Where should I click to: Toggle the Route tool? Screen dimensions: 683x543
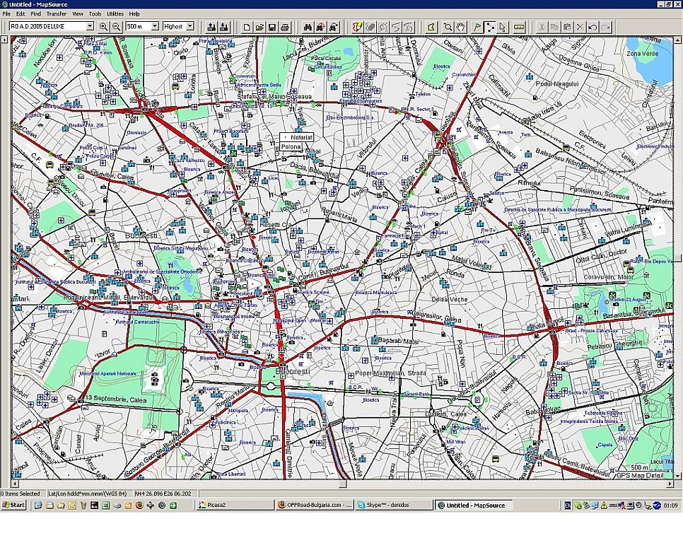coord(490,27)
